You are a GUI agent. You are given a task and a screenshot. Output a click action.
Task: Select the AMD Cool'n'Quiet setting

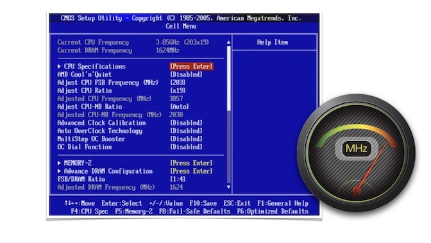[85, 74]
